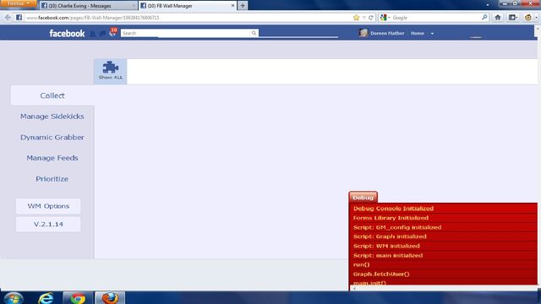Go back with the browser back arrow

tap(8, 18)
